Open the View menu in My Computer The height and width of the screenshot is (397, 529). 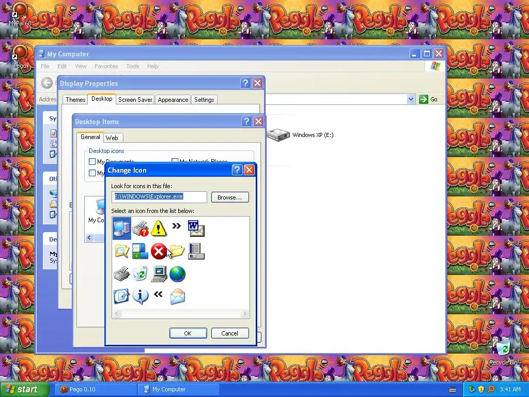coord(81,66)
